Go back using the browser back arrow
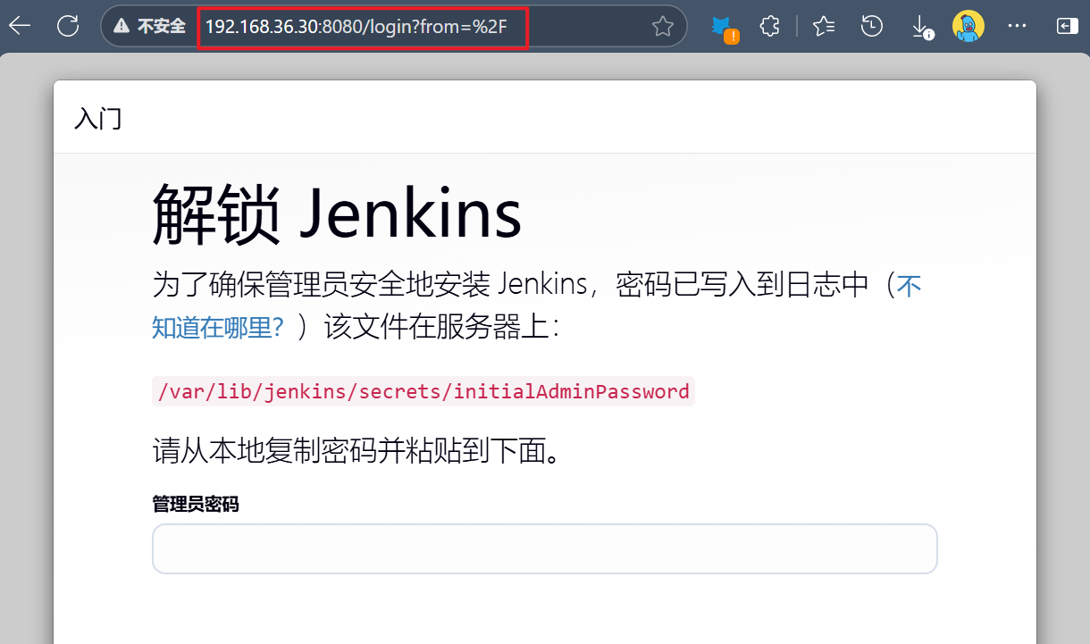The height and width of the screenshot is (644, 1090). 20,26
